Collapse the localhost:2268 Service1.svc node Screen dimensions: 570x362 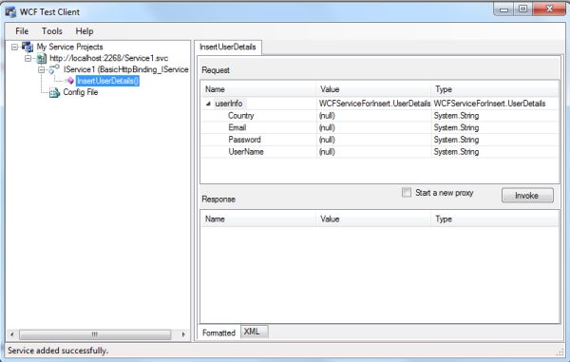coord(28,58)
